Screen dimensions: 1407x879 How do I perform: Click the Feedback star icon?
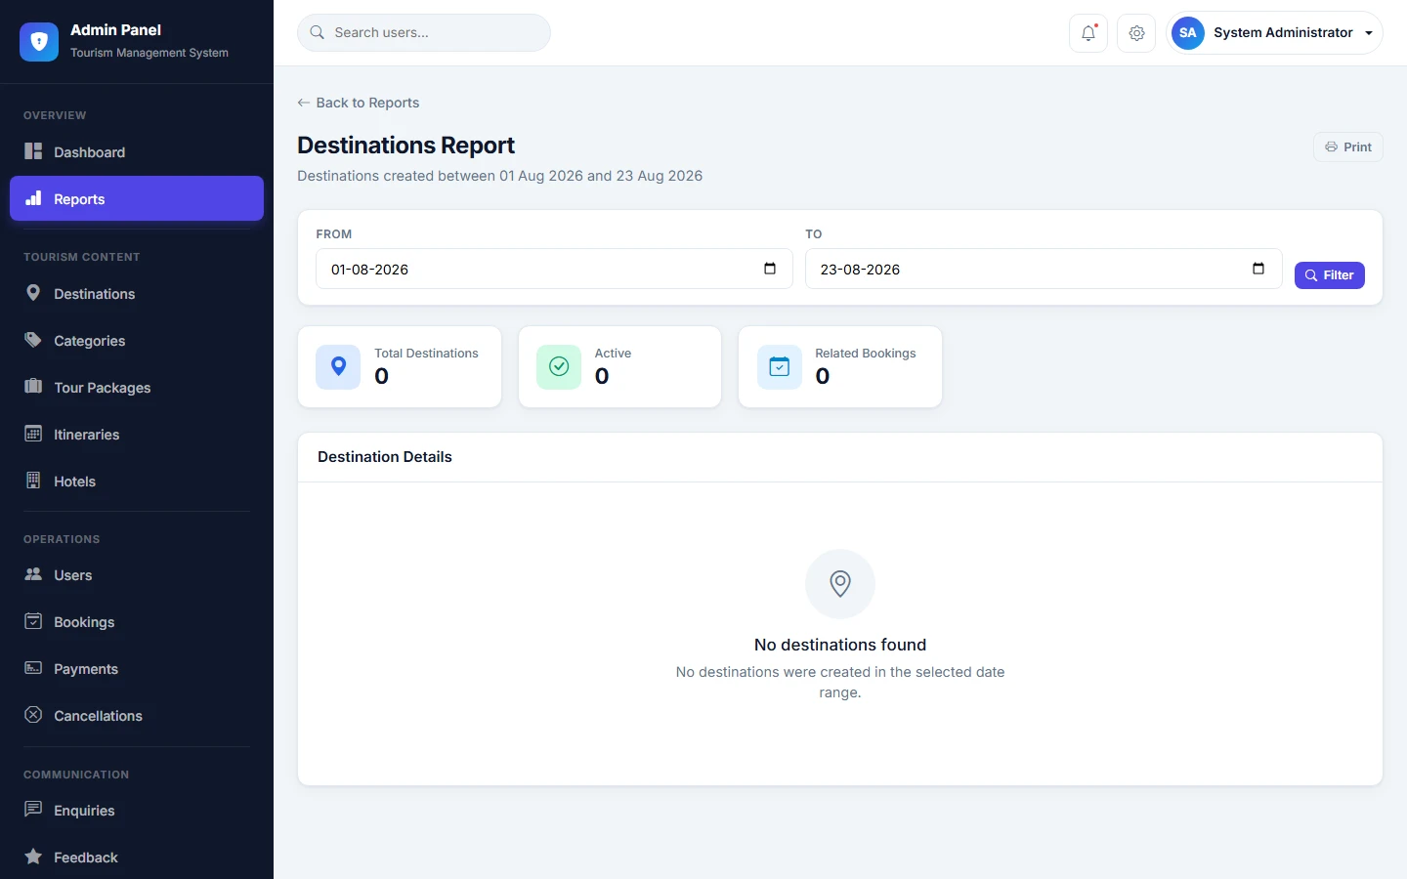pyautogui.click(x=33, y=857)
